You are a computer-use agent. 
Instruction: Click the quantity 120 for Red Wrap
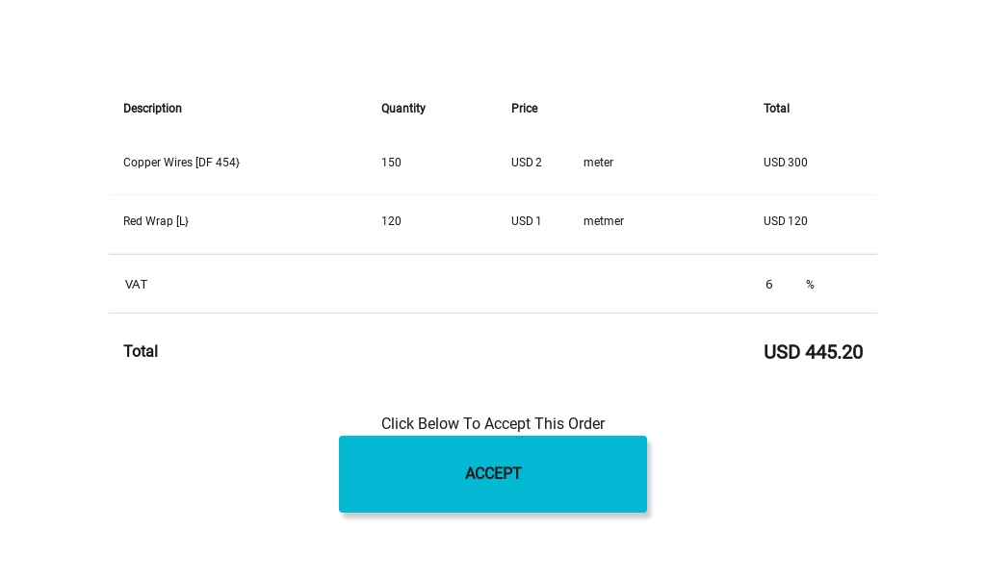pos(391,221)
